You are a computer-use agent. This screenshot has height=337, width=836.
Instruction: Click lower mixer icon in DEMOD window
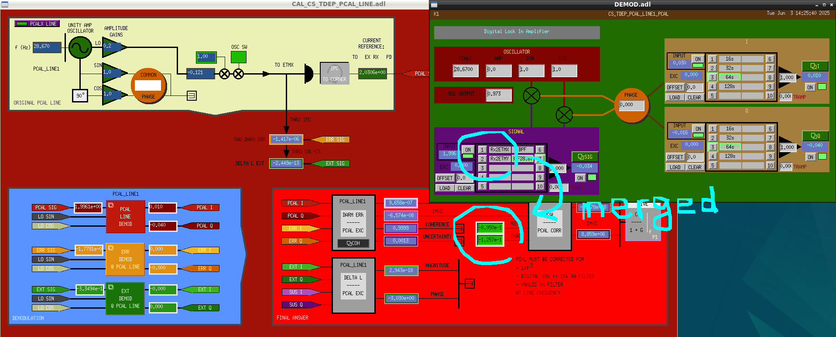(564, 115)
